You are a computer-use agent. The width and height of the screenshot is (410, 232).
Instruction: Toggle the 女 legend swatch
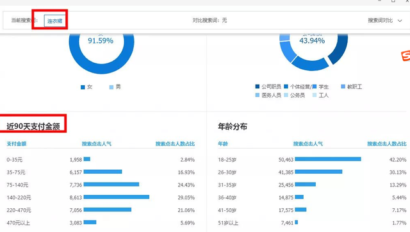[x=83, y=87]
